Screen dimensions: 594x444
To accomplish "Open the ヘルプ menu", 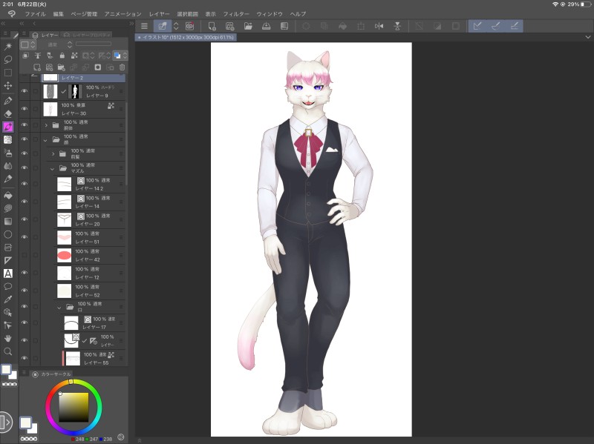I will [x=298, y=14].
